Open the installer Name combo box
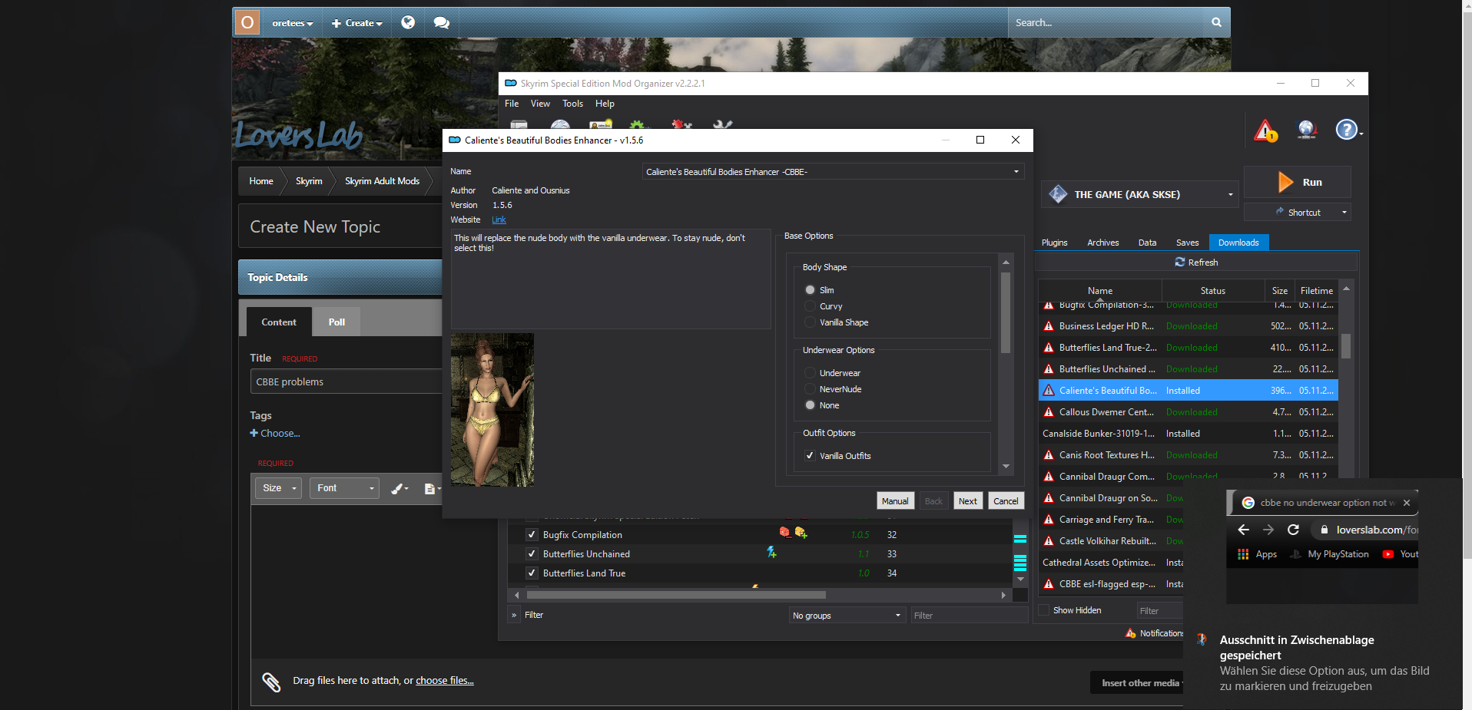 point(834,172)
